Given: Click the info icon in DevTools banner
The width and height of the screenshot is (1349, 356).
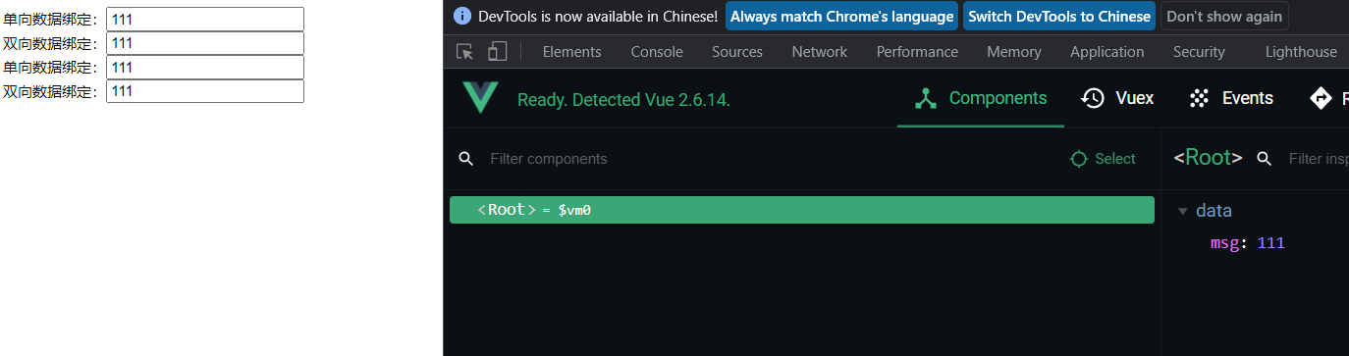Looking at the screenshot, I should point(462,16).
